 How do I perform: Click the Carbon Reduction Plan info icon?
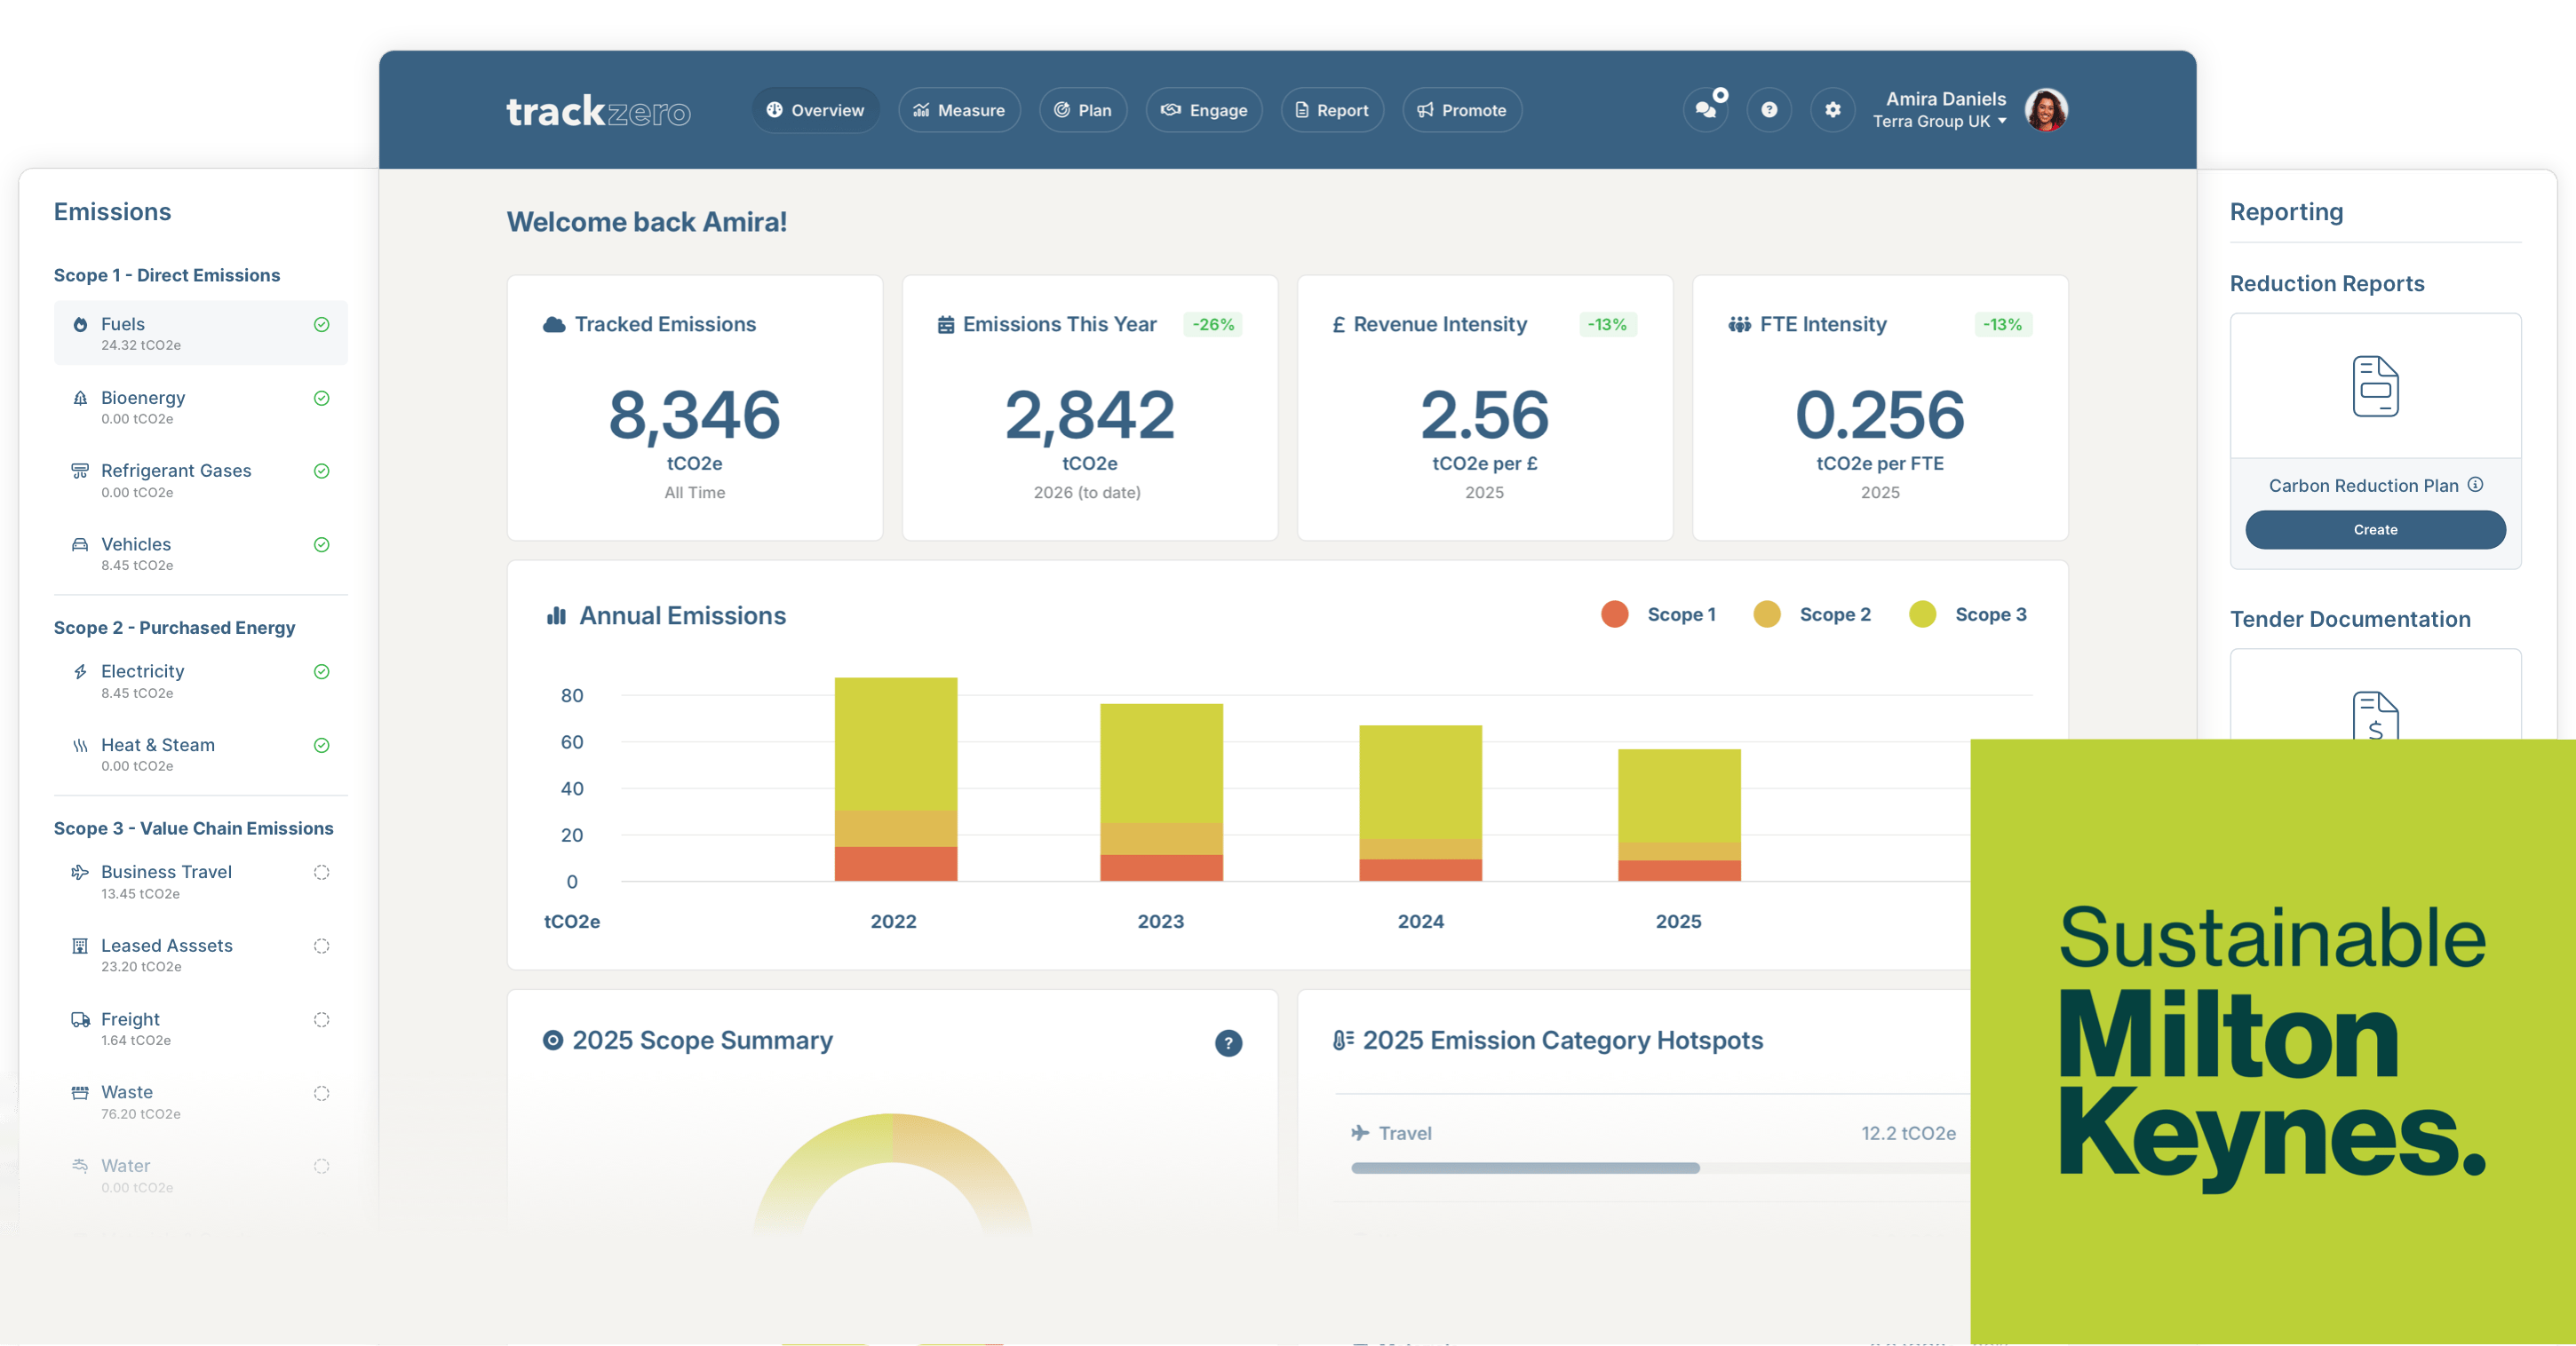tap(2475, 485)
